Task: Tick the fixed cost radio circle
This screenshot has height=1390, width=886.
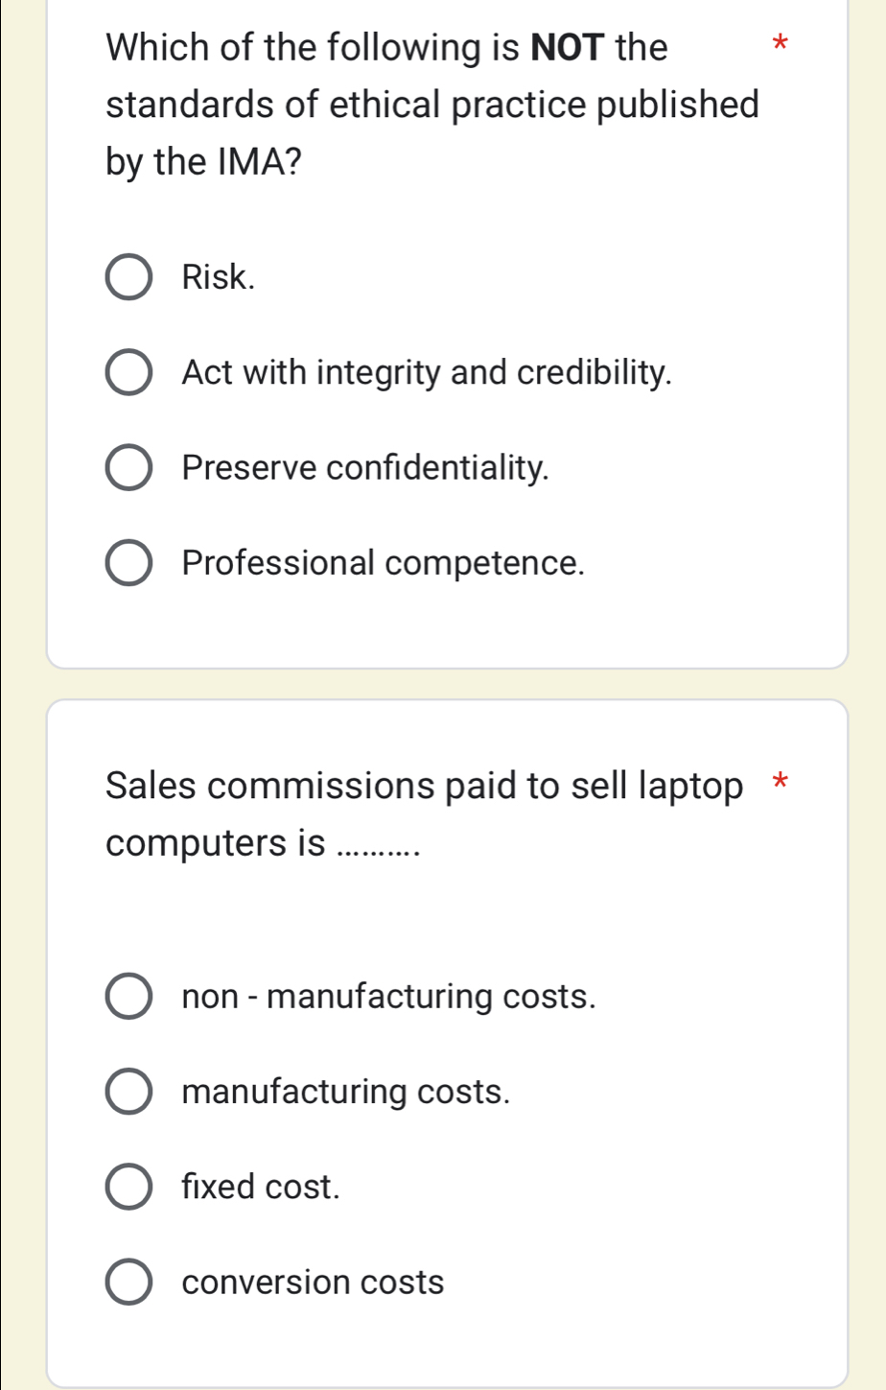Action: (x=128, y=1187)
